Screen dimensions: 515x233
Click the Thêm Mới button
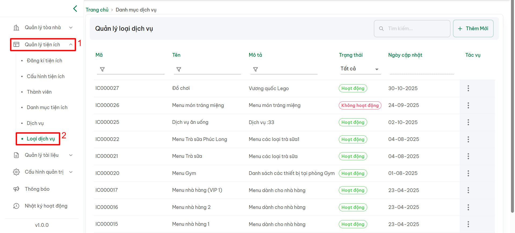tap(473, 29)
